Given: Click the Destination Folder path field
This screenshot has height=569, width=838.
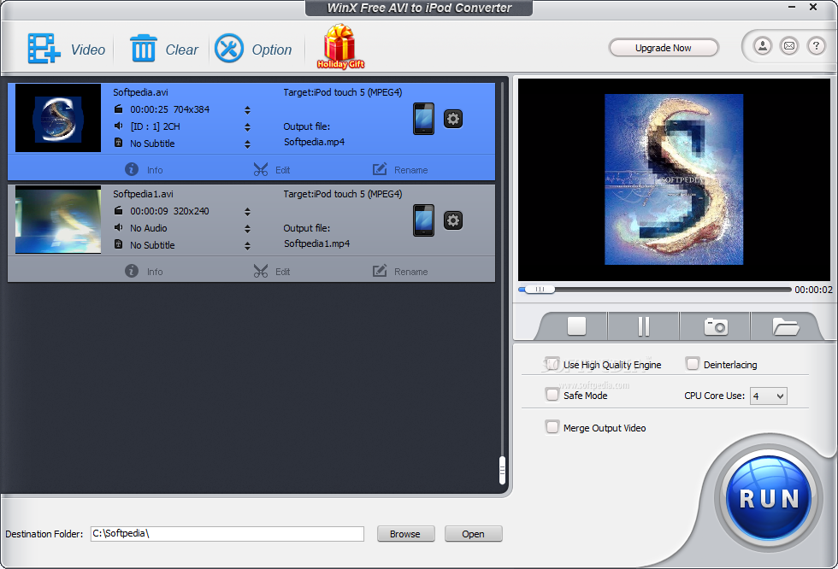Looking at the screenshot, I should (x=227, y=534).
